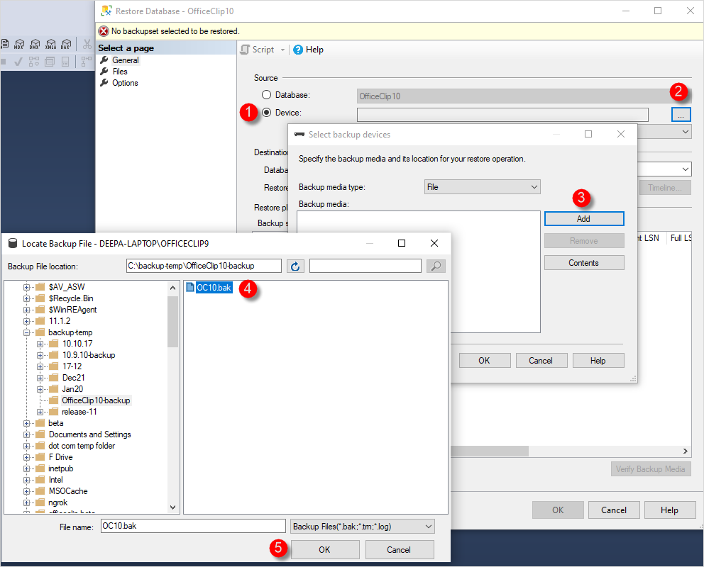The width and height of the screenshot is (704, 567).
Task: Click OK in Locate Backup File dialog
Action: click(x=324, y=549)
